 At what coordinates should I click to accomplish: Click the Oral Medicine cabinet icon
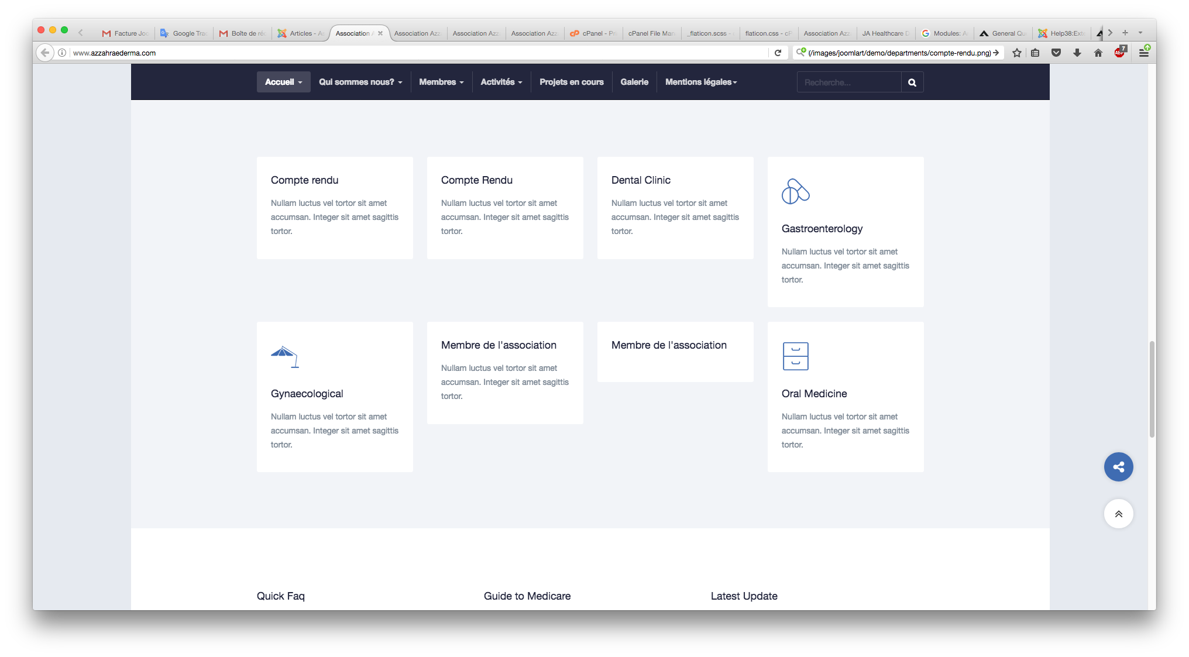[795, 356]
